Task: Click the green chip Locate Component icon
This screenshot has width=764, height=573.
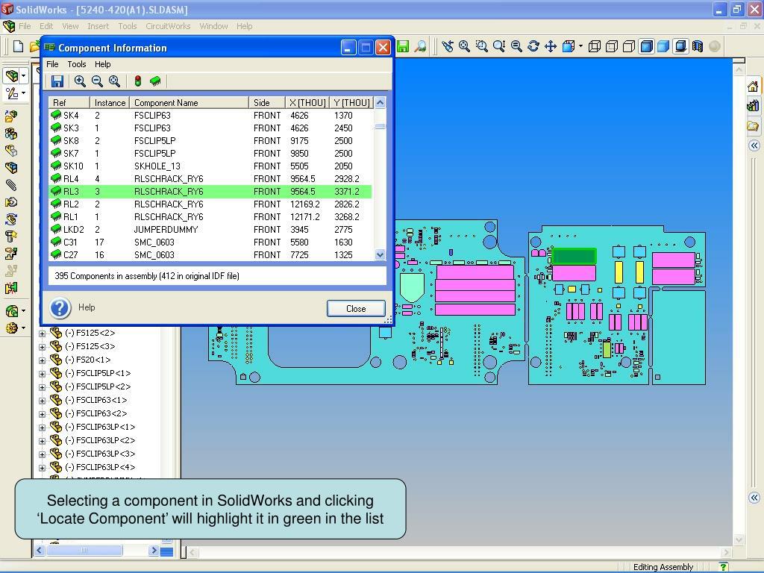Action: tap(155, 81)
